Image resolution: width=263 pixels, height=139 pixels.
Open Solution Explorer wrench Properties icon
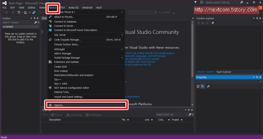(213, 23)
